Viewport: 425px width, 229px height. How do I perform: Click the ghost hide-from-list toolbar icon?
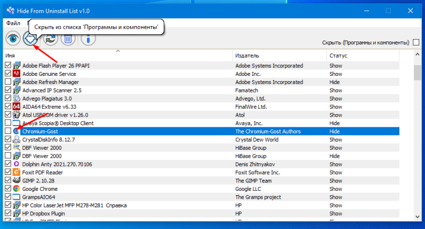point(30,39)
